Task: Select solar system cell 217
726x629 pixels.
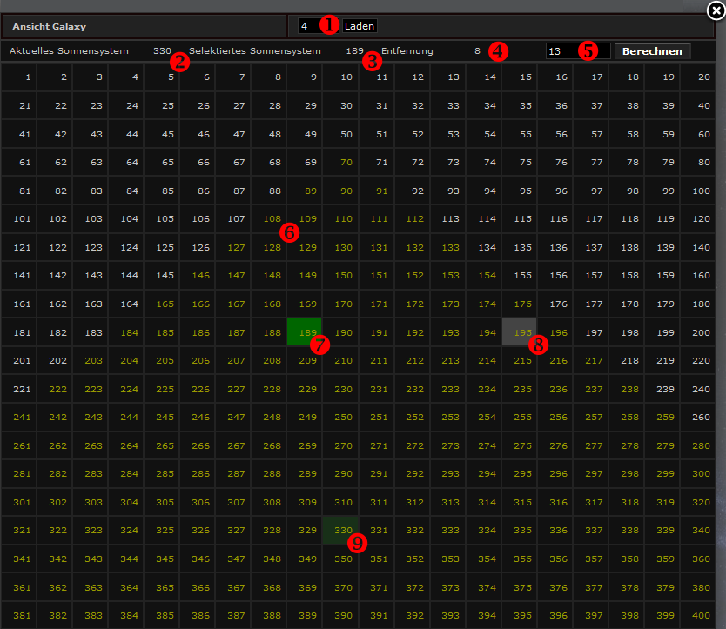Action: (590, 360)
